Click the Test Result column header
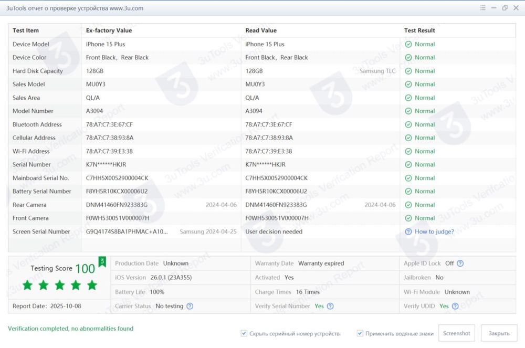 (419, 30)
